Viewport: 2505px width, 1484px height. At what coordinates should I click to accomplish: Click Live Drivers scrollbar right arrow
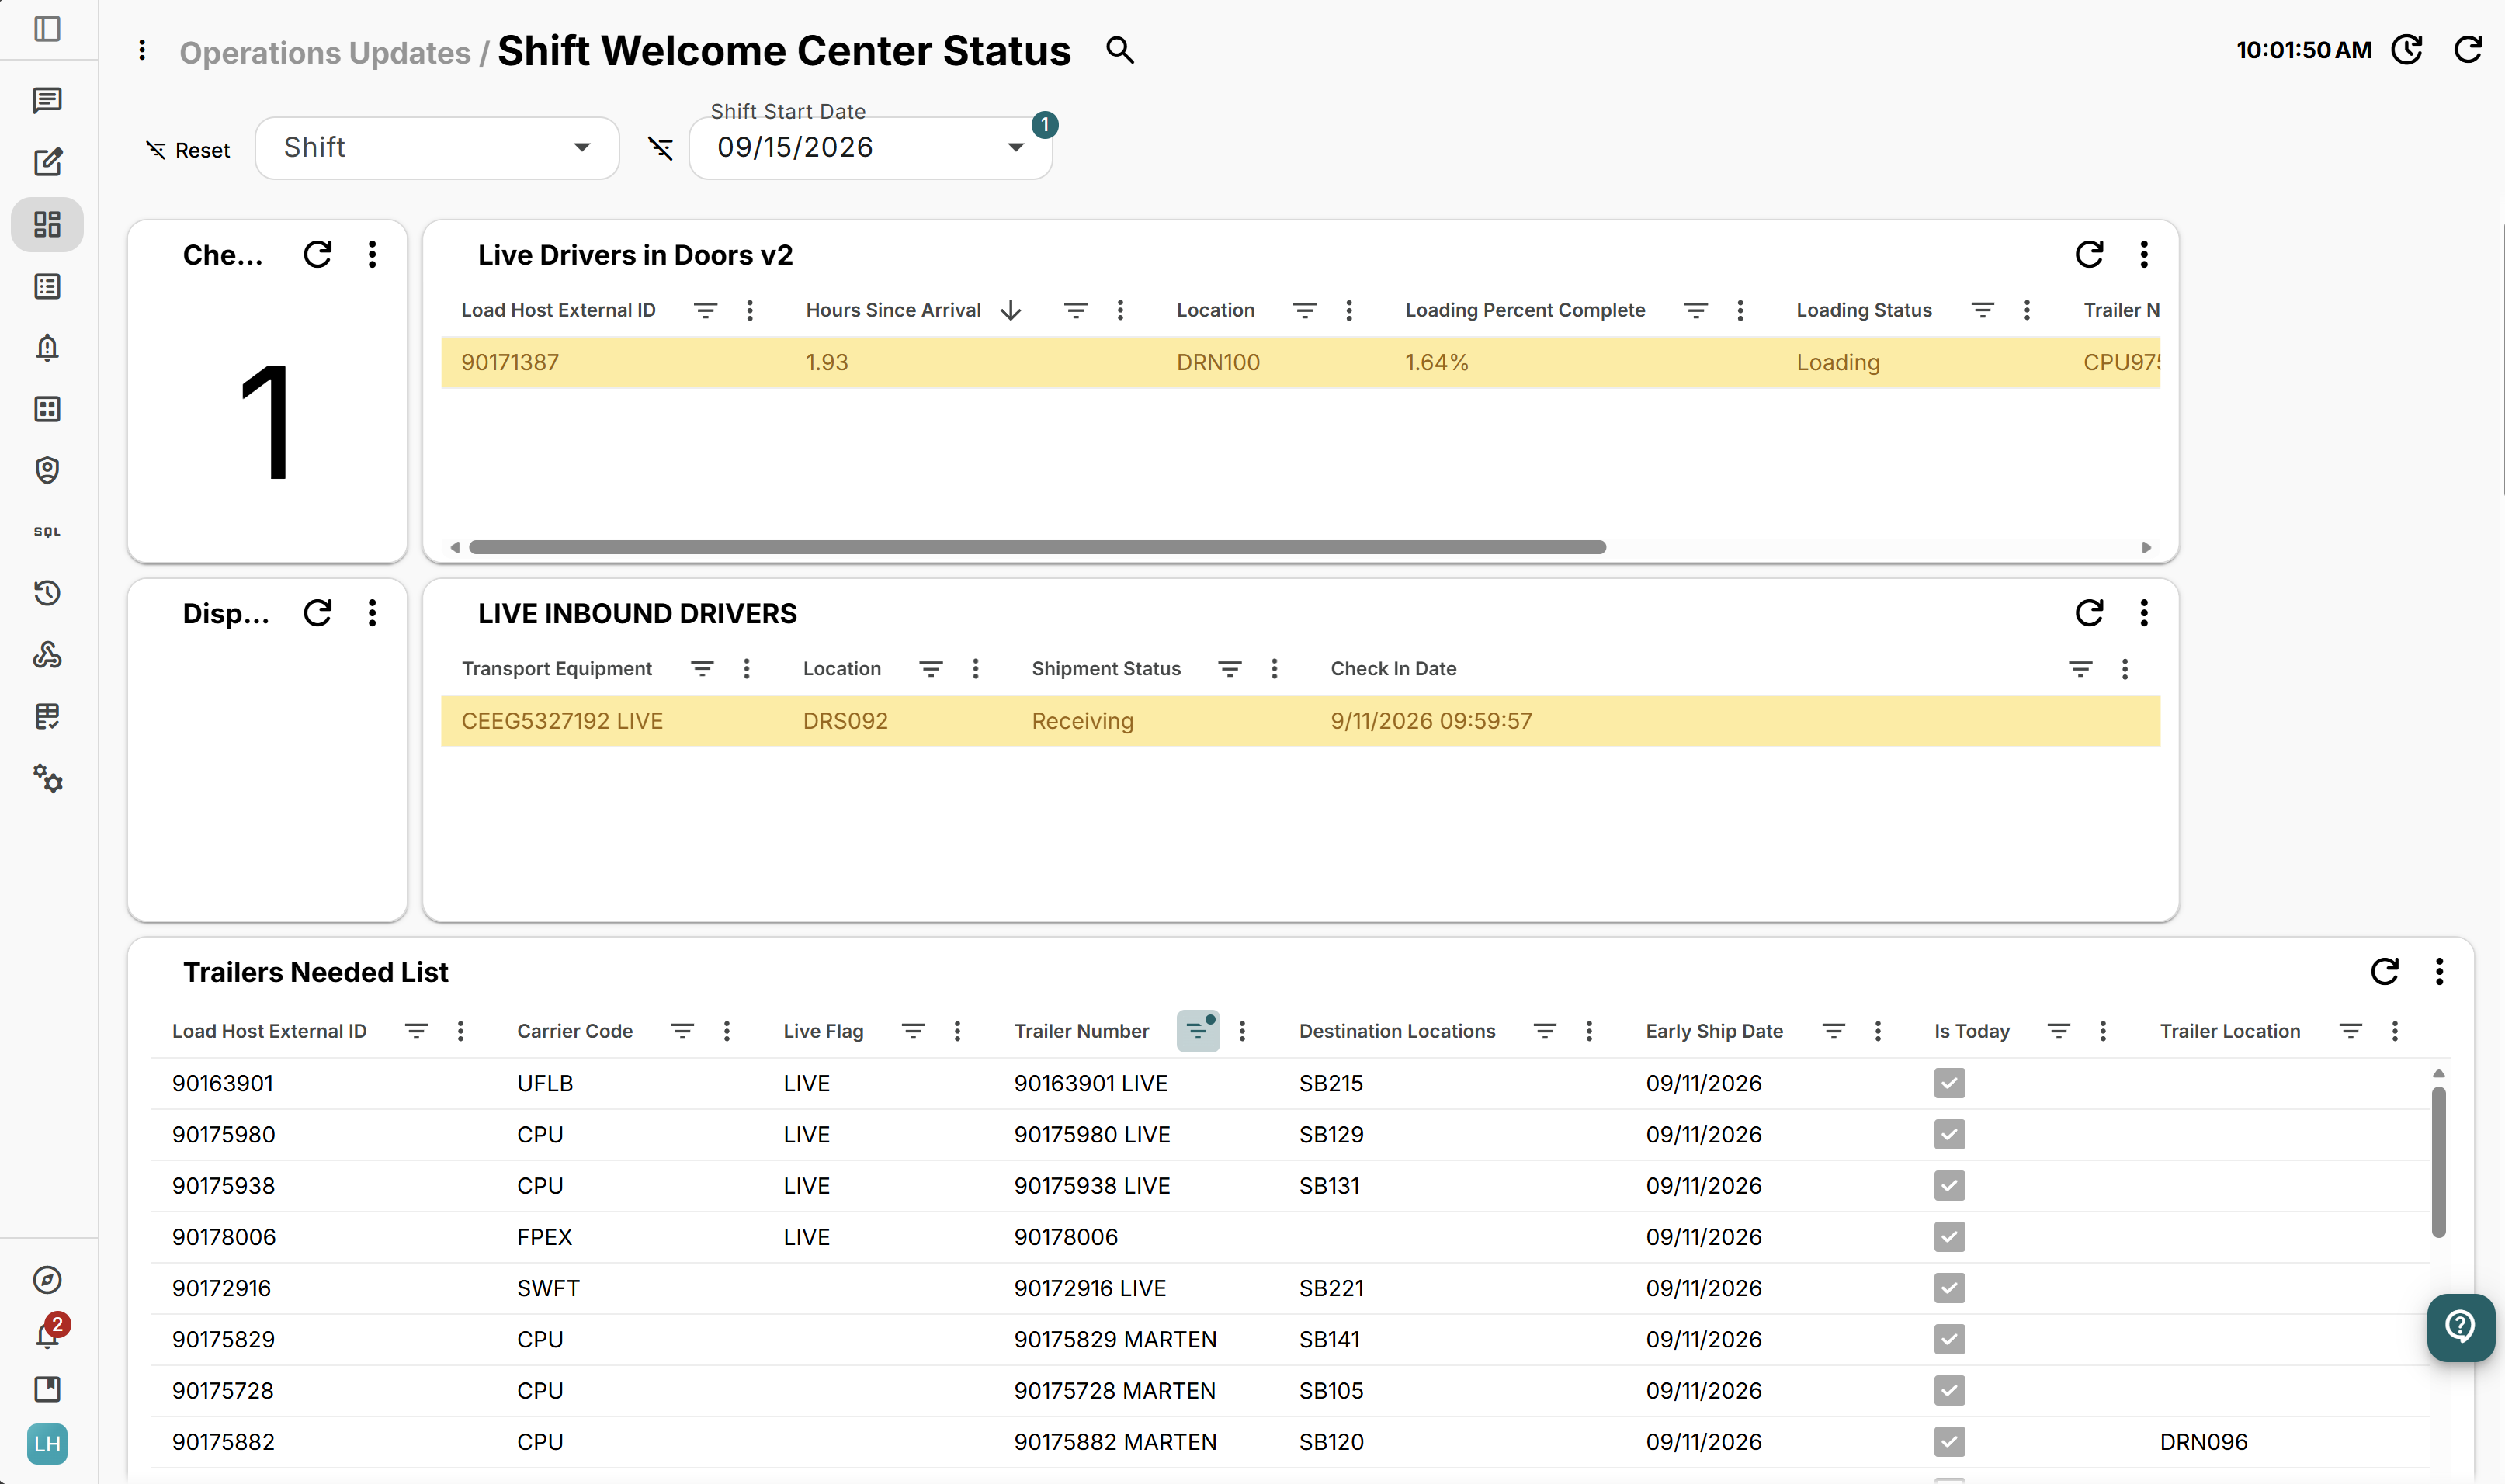tap(2146, 547)
